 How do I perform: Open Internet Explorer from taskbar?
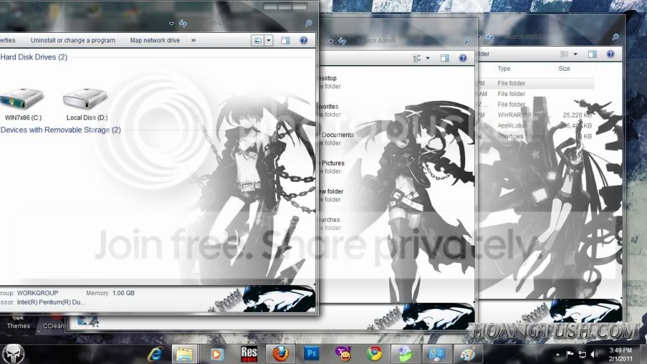pos(155,354)
